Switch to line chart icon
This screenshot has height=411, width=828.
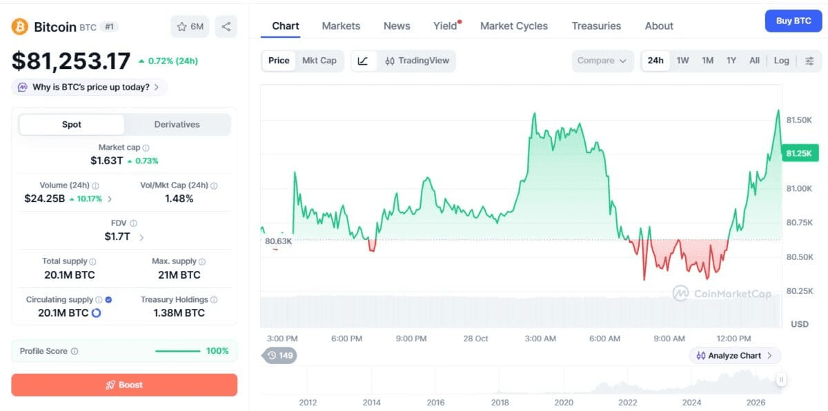click(x=363, y=61)
